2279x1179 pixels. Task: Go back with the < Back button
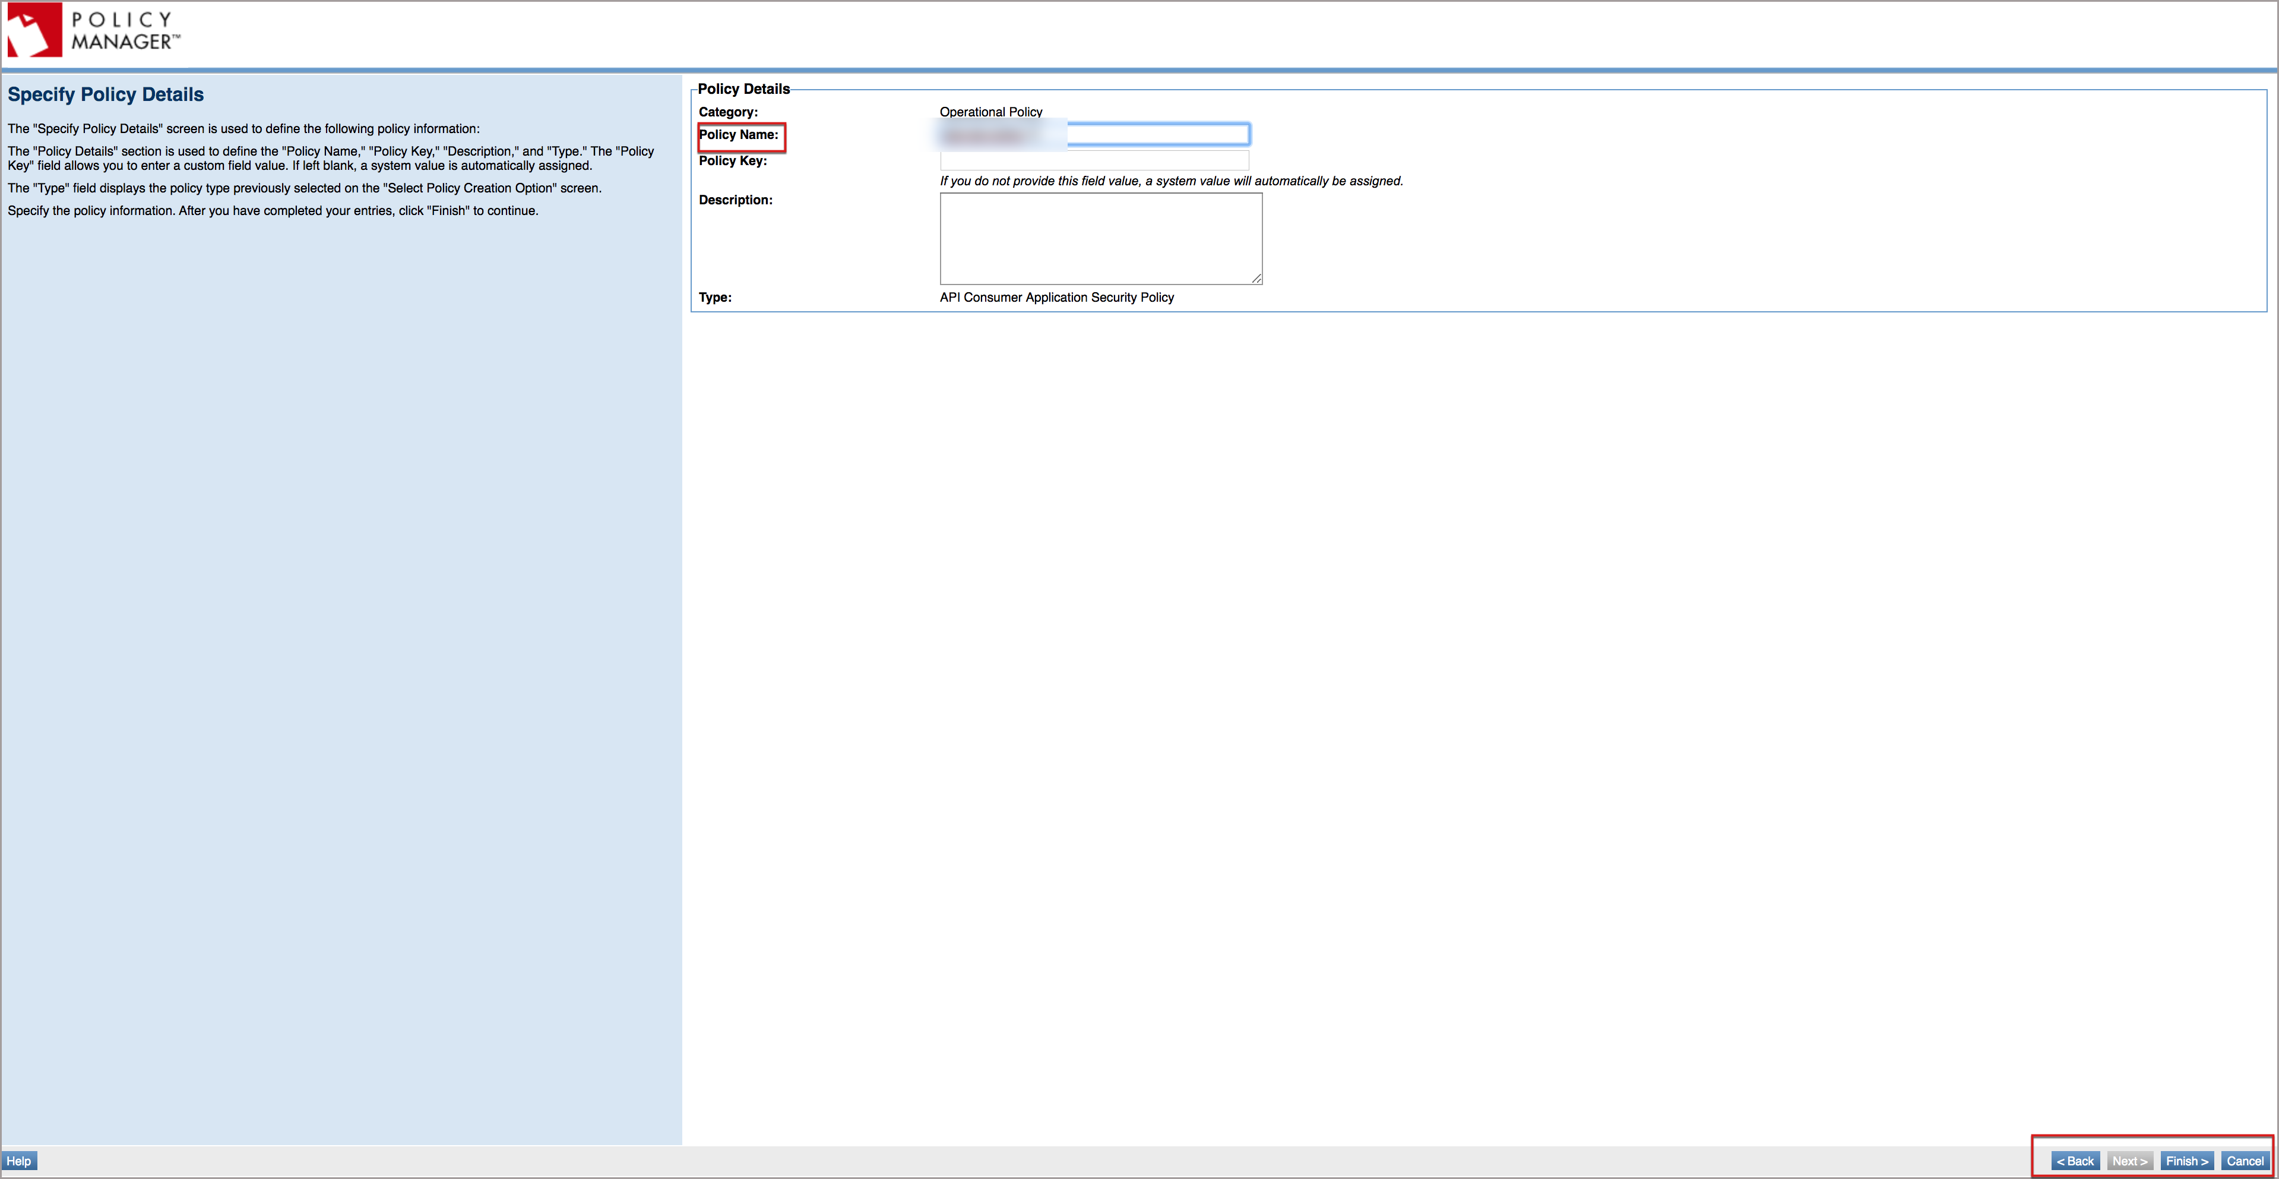point(2075,1161)
